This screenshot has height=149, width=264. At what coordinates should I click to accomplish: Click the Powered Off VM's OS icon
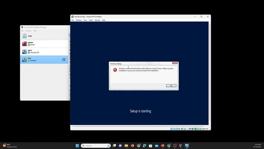[x=24, y=51]
